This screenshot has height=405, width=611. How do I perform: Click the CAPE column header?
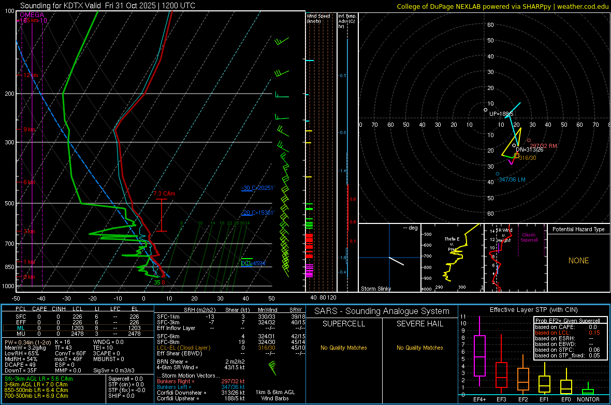(x=39, y=309)
